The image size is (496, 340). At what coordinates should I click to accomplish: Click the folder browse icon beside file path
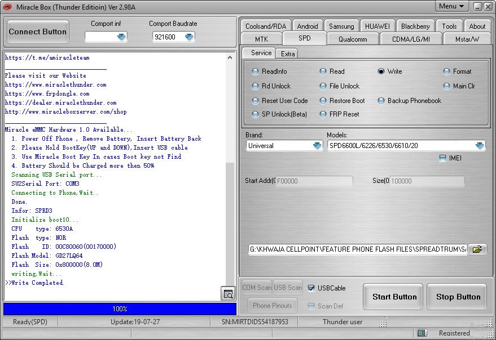pyautogui.click(x=477, y=249)
